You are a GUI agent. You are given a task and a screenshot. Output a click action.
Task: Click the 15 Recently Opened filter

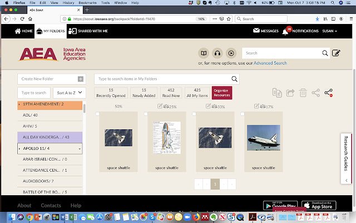click(111, 93)
